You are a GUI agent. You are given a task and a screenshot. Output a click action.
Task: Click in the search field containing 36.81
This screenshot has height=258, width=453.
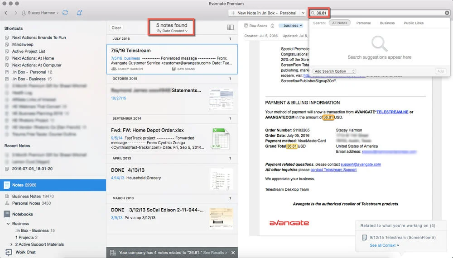click(x=378, y=13)
